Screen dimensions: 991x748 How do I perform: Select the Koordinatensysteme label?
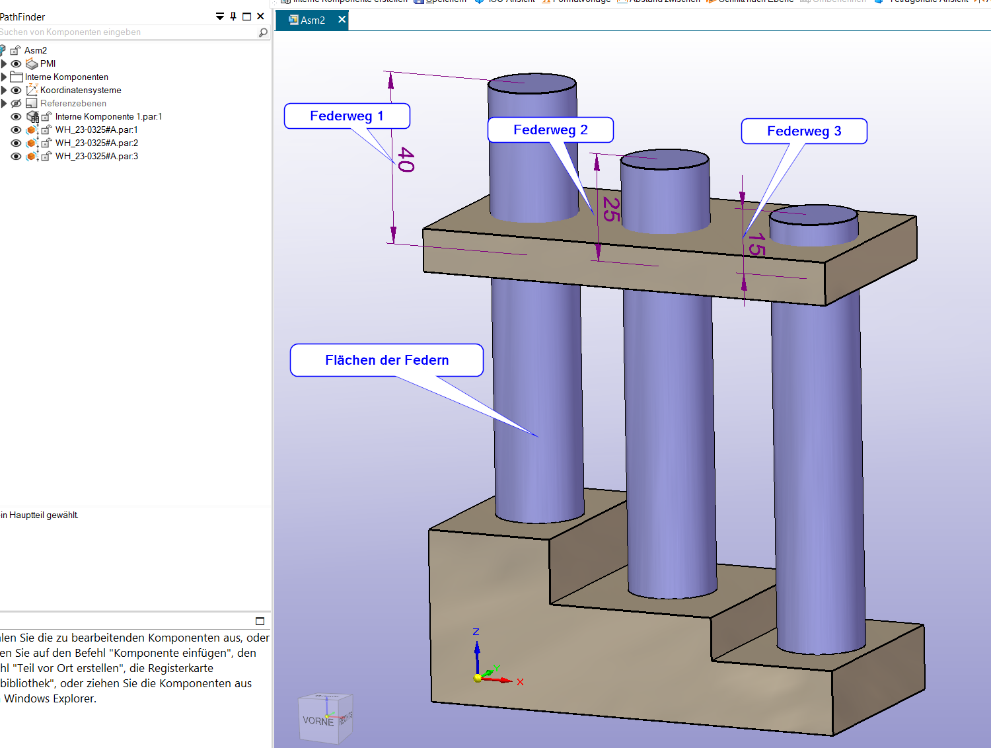pos(81,90)
